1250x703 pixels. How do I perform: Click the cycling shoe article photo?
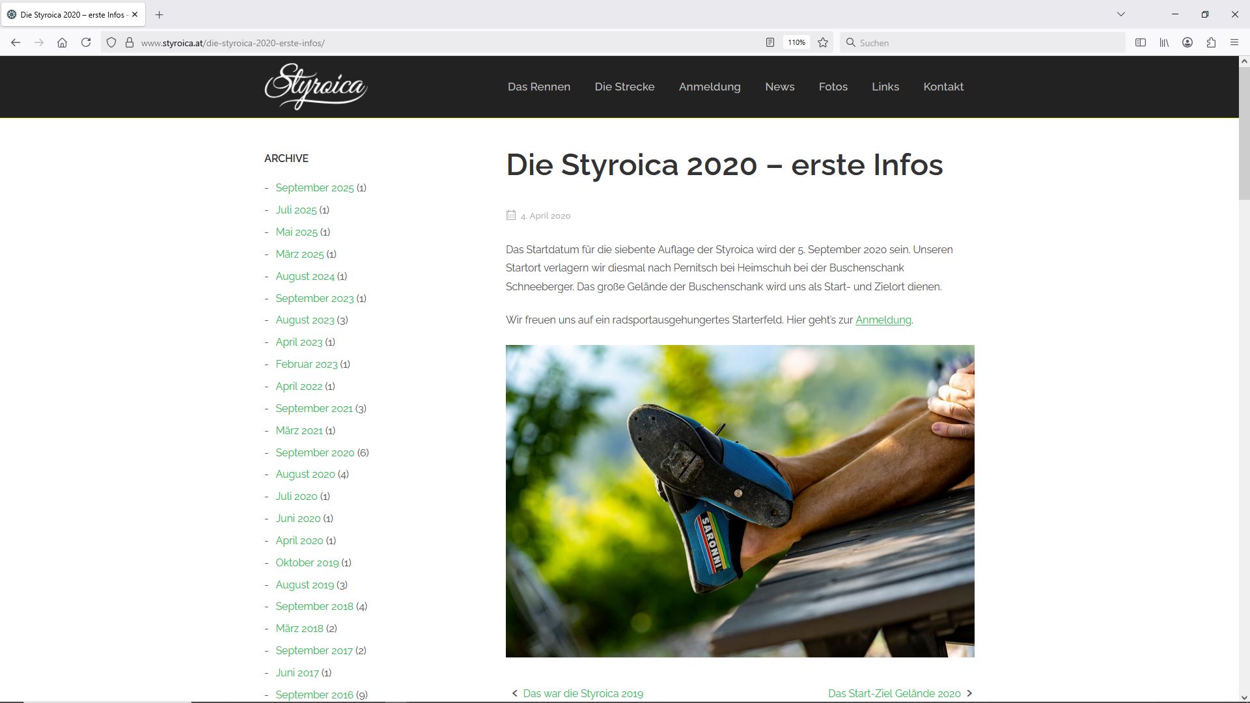(x=740, y=501)
